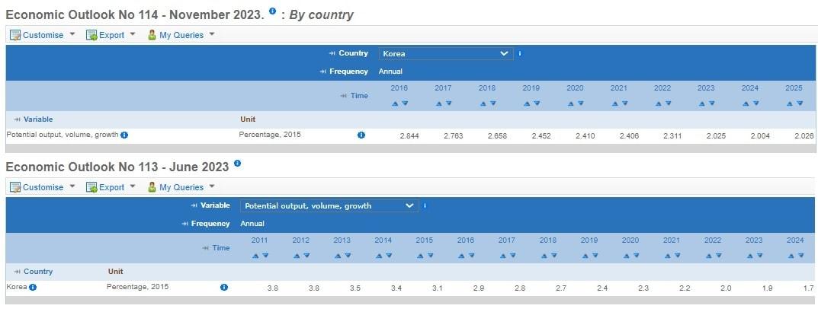
Task: Click info icon next to Percentage, 2015 in top table
Action: click(x=361, y=135)
